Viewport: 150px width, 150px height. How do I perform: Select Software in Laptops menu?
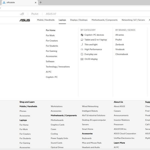click(50, 61)
